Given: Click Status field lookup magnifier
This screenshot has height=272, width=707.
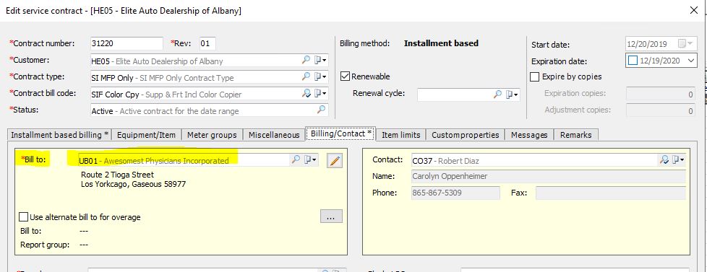Looking at the screenshot, I should click(x=322, y=110).
